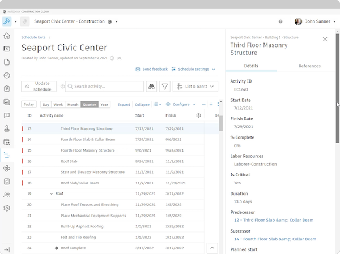Switch to the References tab
The image size is (340, 254).
[309, 66]
